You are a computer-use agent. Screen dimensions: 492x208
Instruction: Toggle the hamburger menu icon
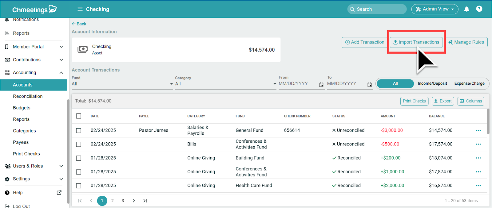pos(80,9)
